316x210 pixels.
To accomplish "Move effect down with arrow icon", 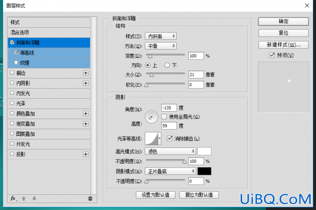I will click(x=34, y=198).
